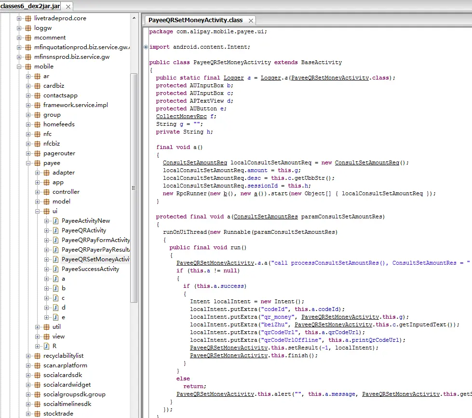Click the PayeeSuccessActivity class file icon
This screenshot has height=418, width=472.
[x=56, y=269]
